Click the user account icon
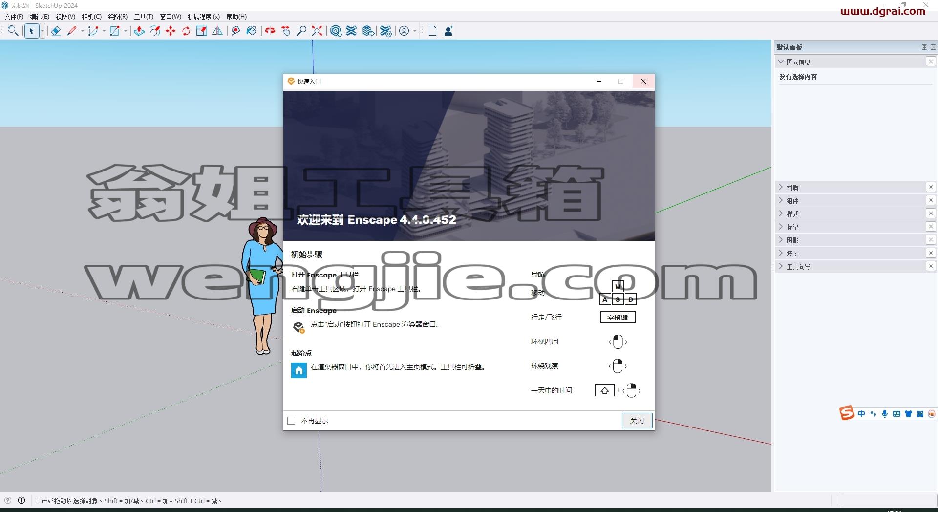This screenshot has height=512, width=938. tap(404, 31)
